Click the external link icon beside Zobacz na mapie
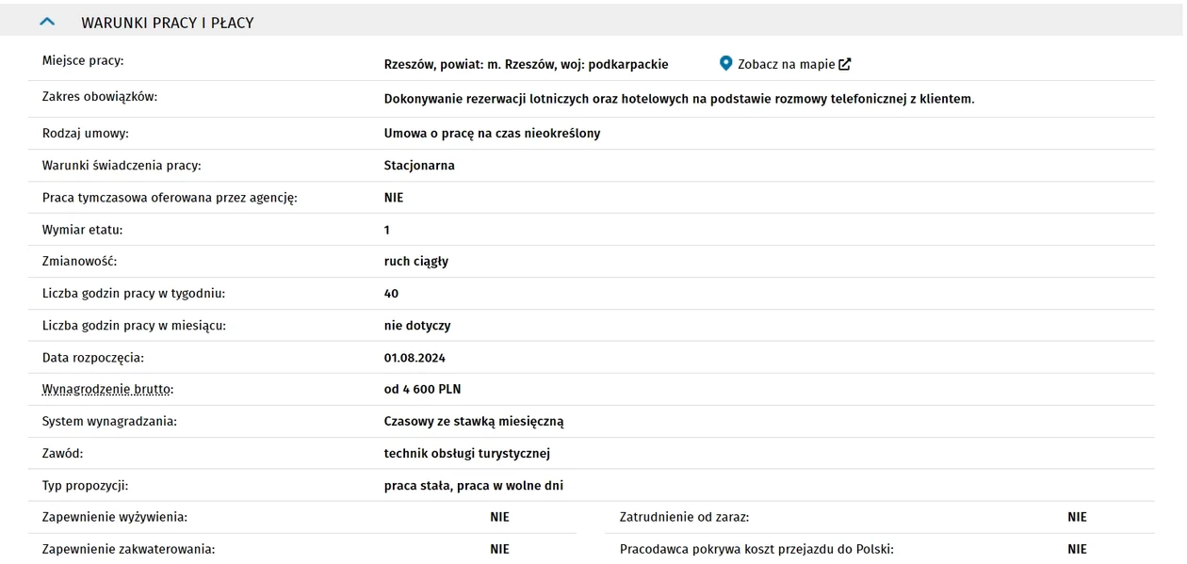The width and height of the screenshot is (1187, 564). 845,64
